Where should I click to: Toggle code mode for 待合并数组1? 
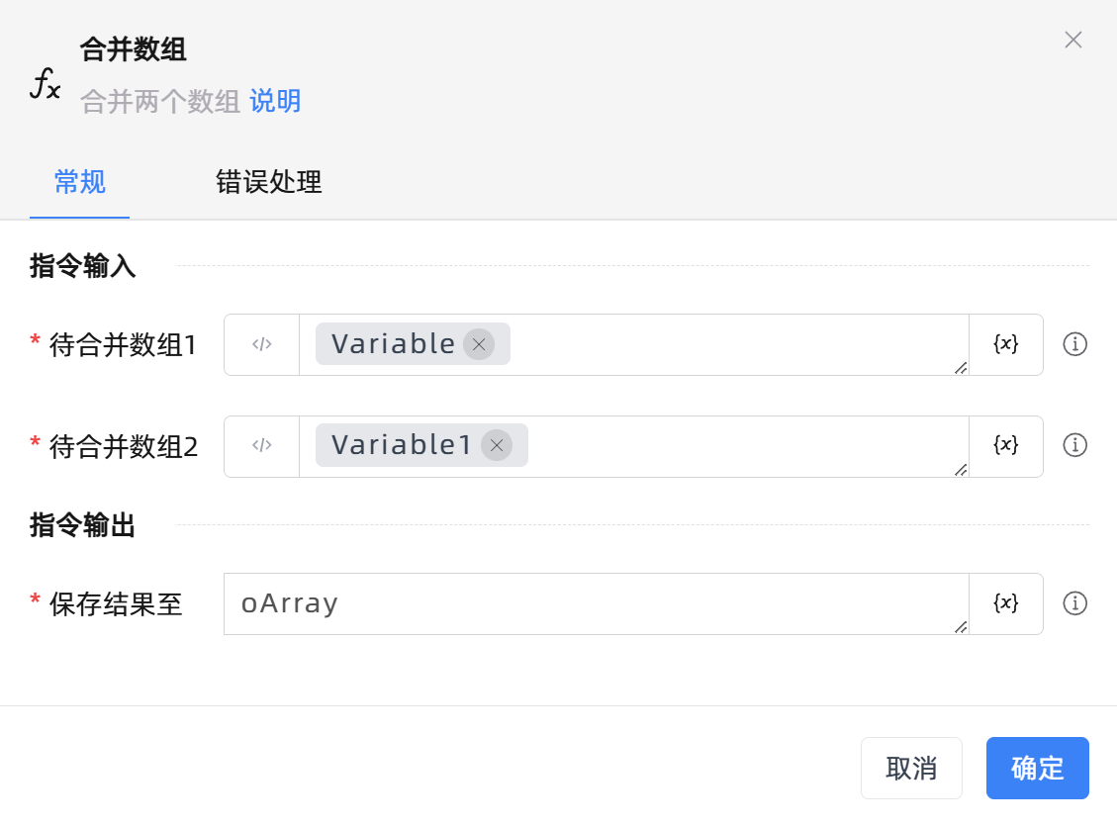tap(261, 345)
